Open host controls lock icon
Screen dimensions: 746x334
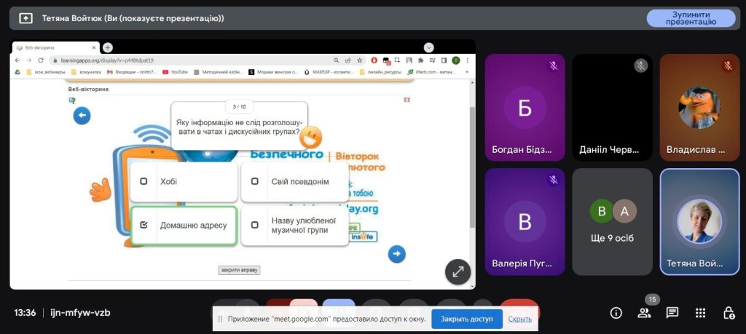coord(728,313)
